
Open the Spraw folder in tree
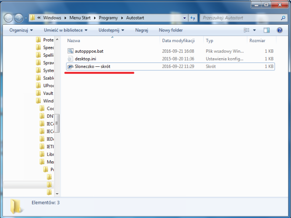pyautogui.click(x=45, y=62)
